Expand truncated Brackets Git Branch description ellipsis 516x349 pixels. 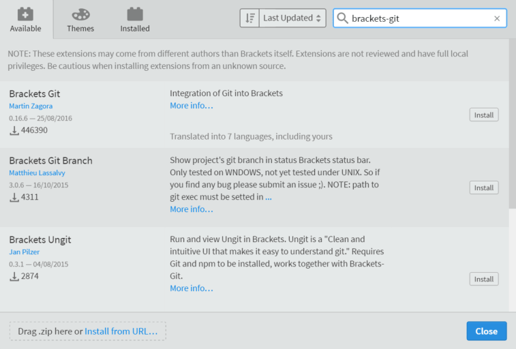click(x=269, y=197)
